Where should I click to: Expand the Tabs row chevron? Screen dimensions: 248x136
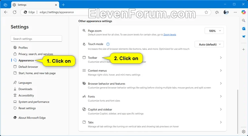(221, 122)
